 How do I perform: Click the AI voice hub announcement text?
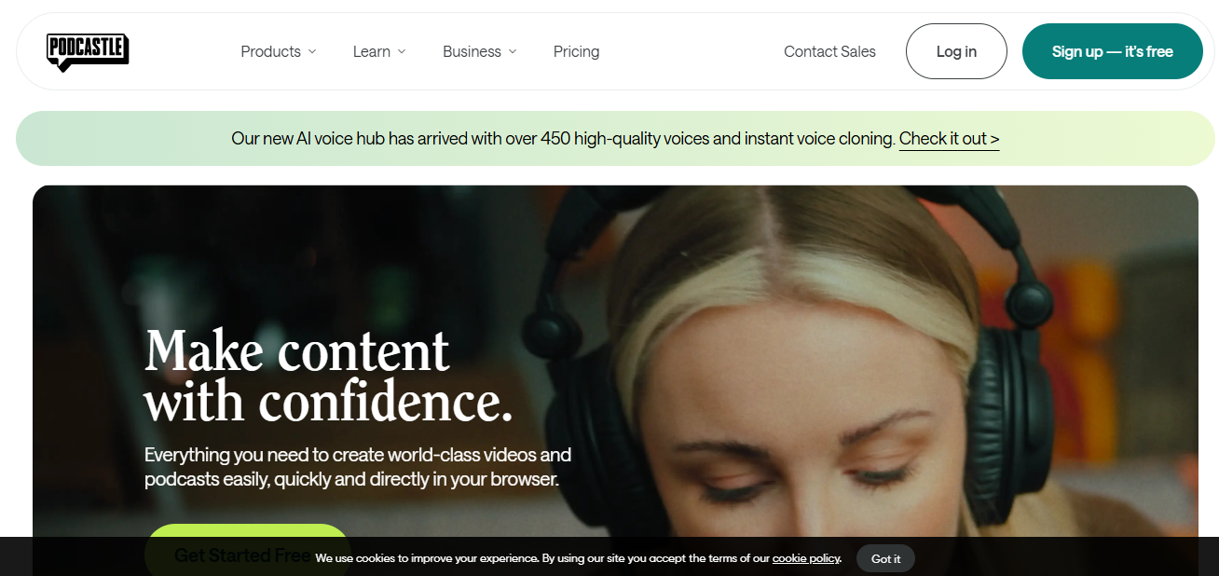click(x=563, y=139)
